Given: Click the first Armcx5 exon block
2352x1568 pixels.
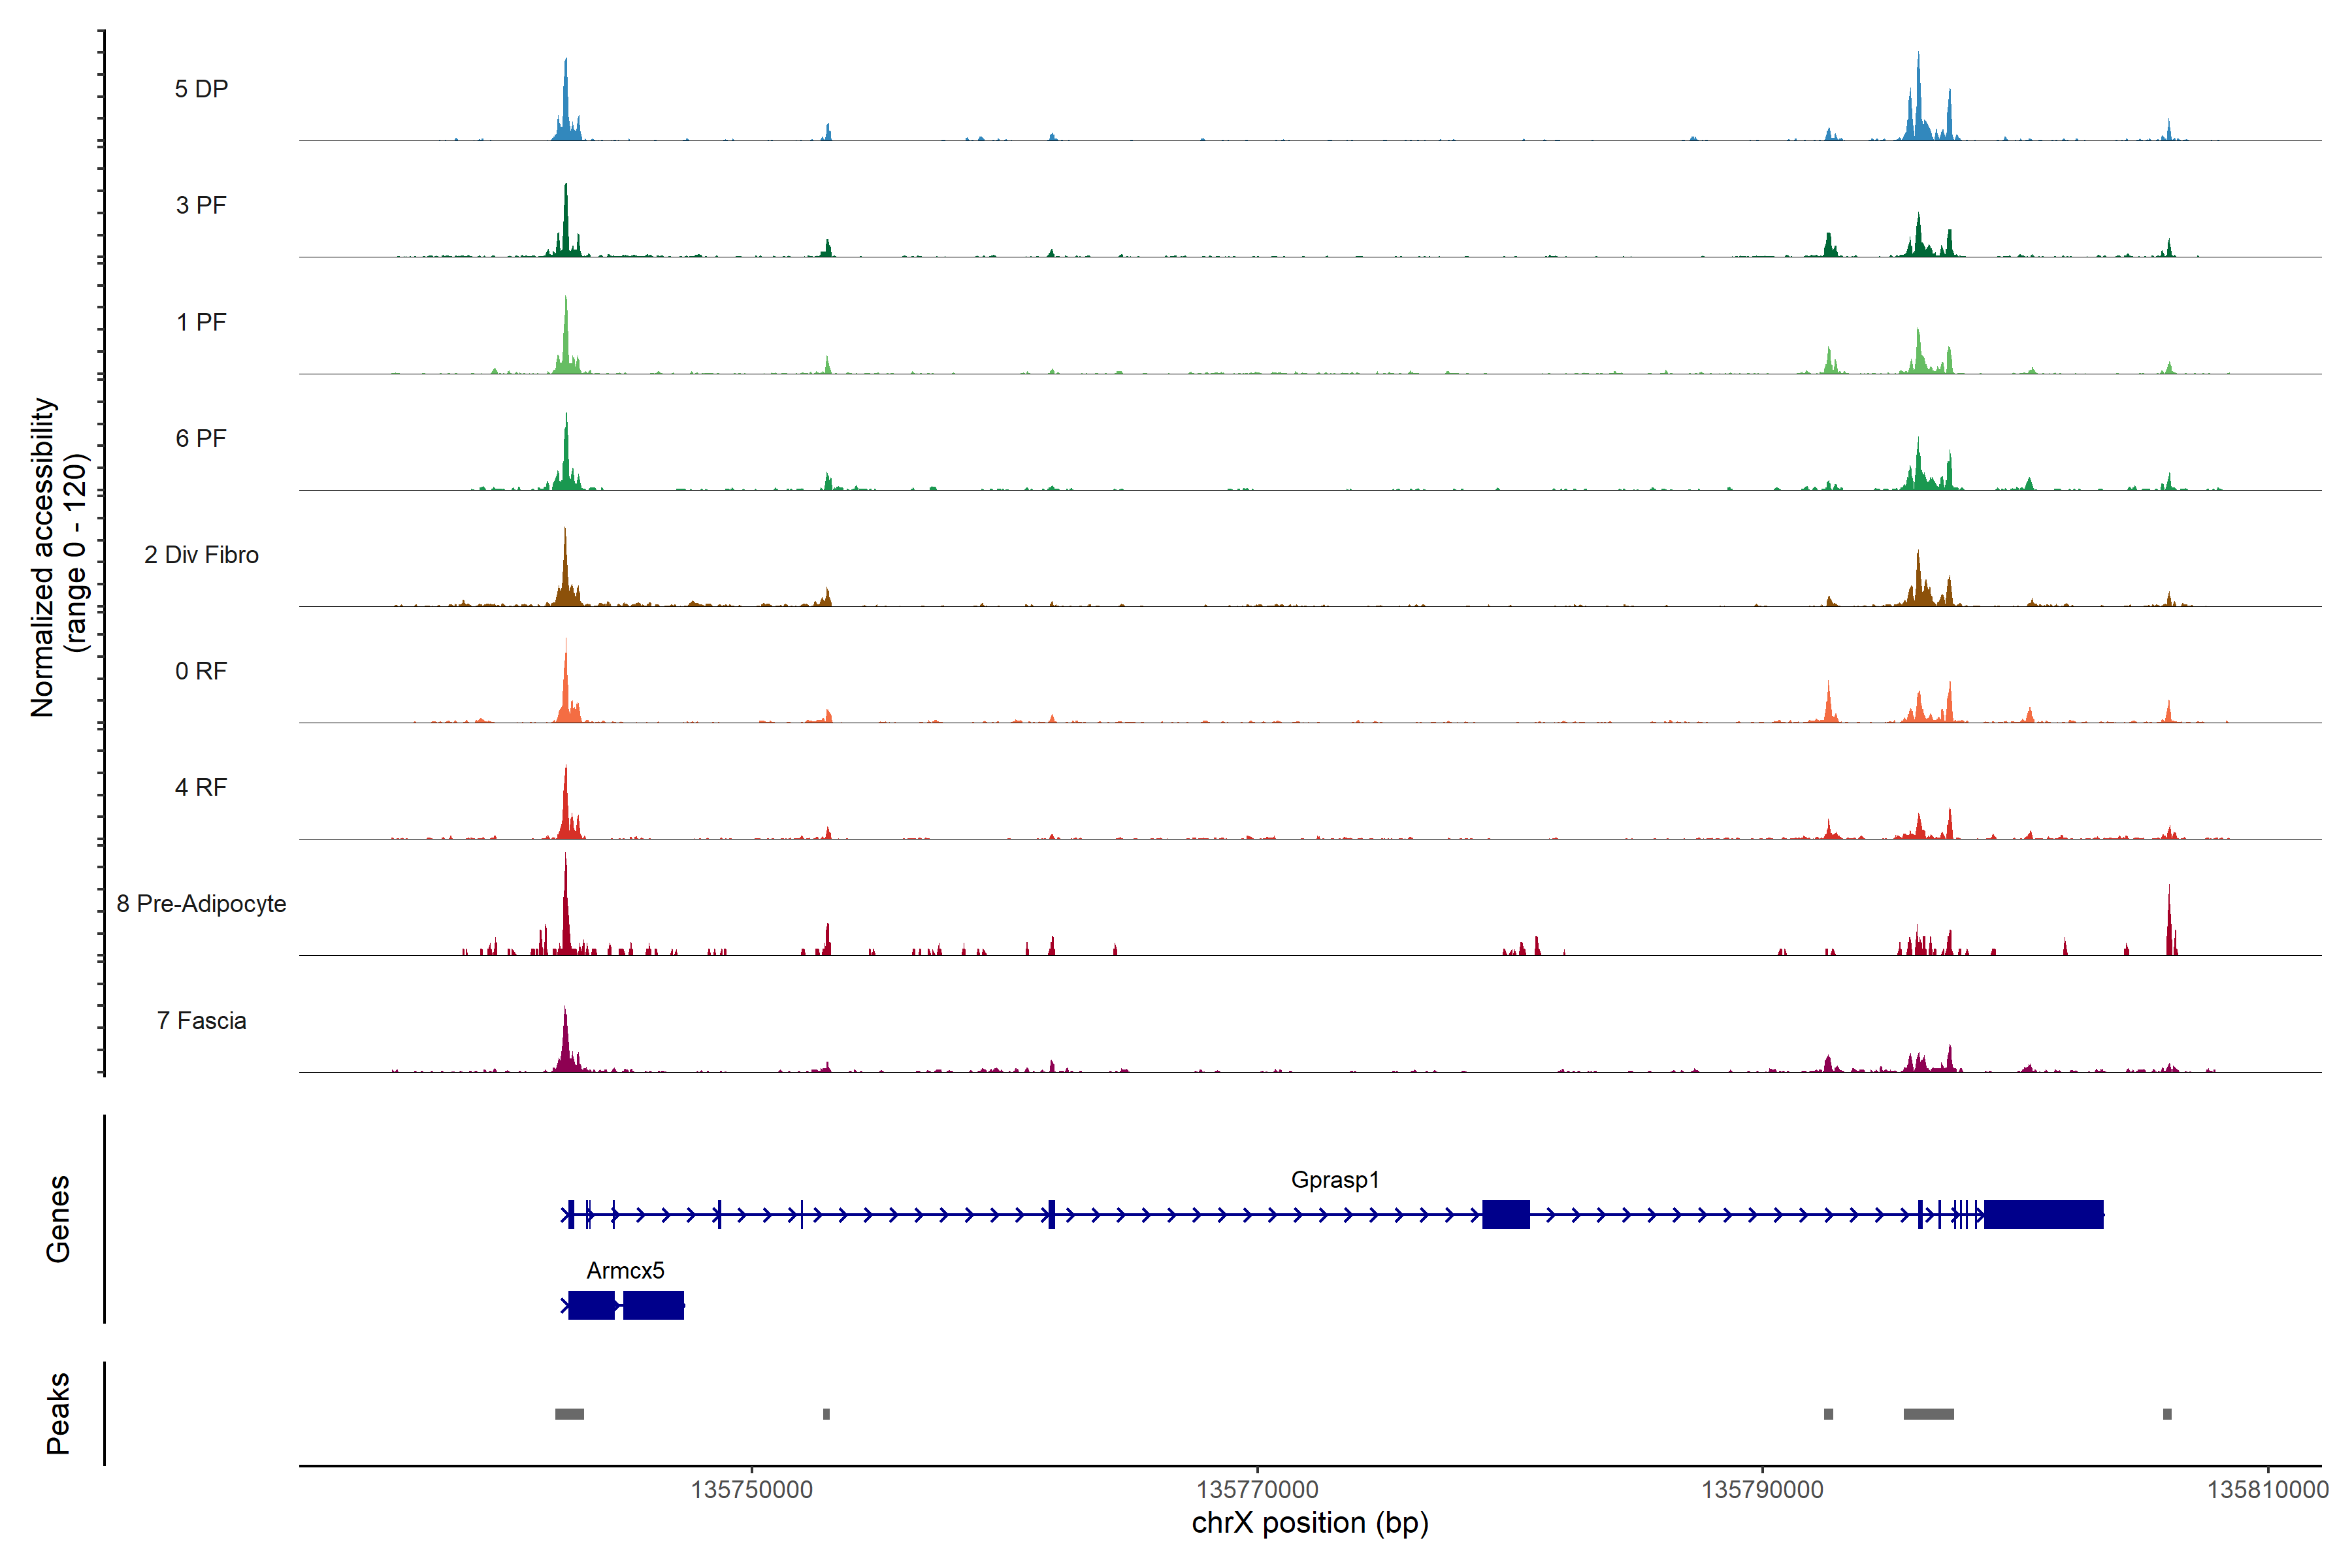Looking at the screenshot, I should coord(591,1305).
